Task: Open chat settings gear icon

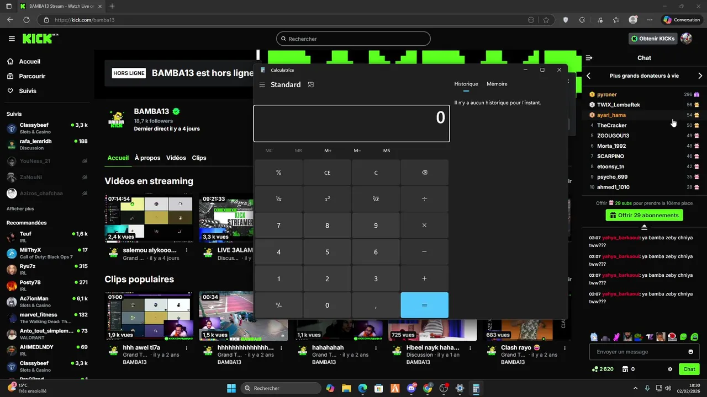Action: 670,369
